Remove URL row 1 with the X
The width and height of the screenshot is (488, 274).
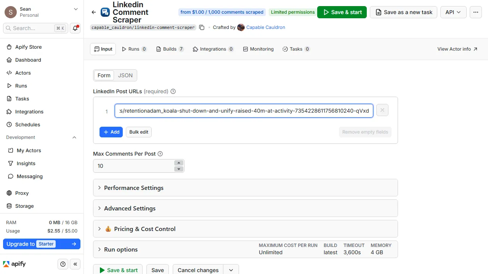coord(382,110)
